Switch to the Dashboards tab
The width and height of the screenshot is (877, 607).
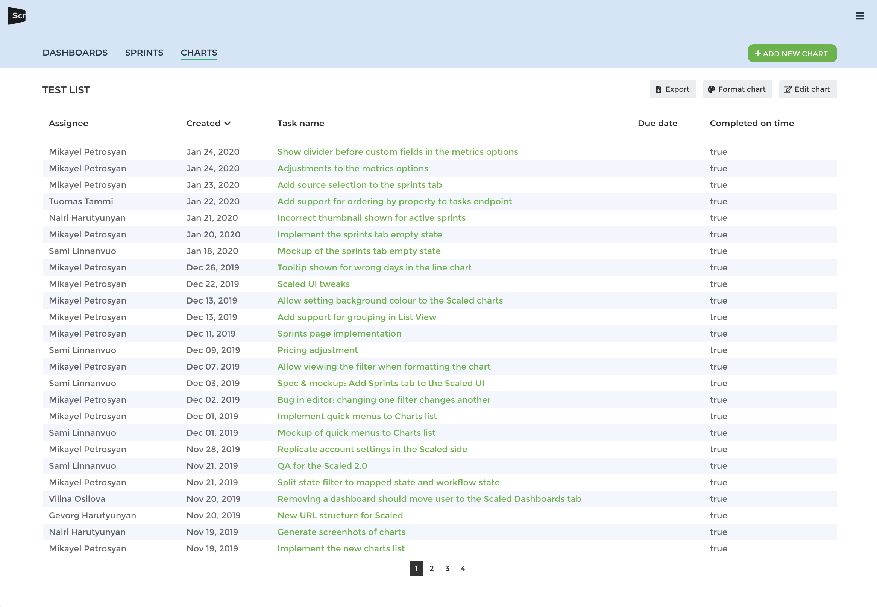click(75, 53)
